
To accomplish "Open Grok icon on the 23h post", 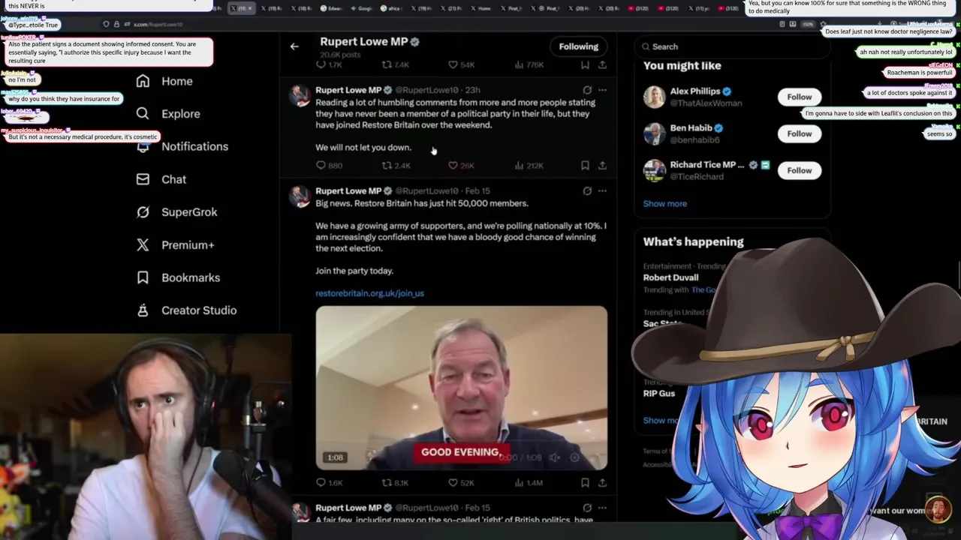I will click(x=587, y=90).
